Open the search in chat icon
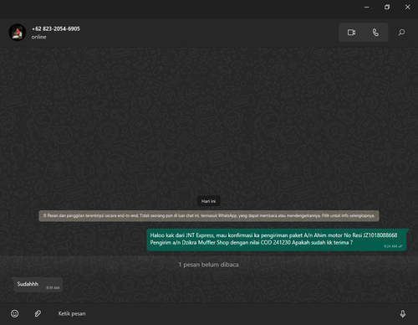Image resolution: width=418 pixels, height=325 pixels. point(401,33)
